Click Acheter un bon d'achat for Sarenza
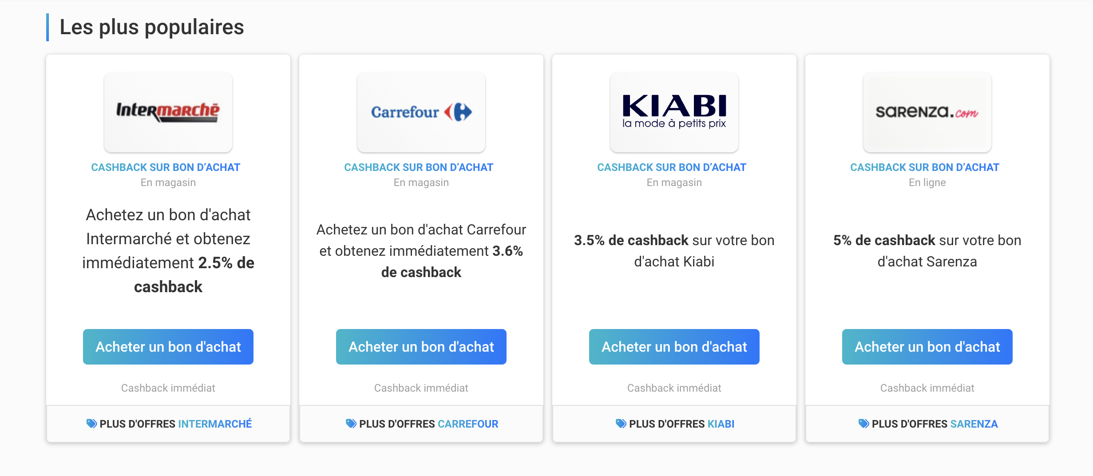Screen dimensions: 1093x476 927,347
